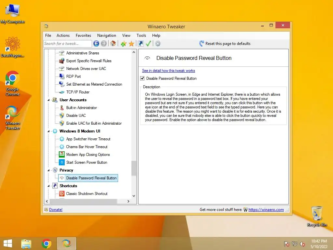Click the RDP Port tree icon
Image resolution: width=333 pixels, height=250 pixels.
tap(62, 76)
